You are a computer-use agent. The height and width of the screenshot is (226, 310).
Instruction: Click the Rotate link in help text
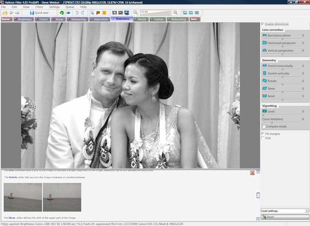pyautogui.click(x=13, y=177)
